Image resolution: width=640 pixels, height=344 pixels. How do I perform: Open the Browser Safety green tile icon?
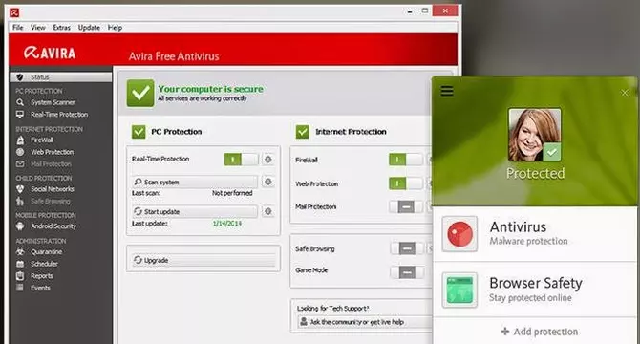pos(459,290)
